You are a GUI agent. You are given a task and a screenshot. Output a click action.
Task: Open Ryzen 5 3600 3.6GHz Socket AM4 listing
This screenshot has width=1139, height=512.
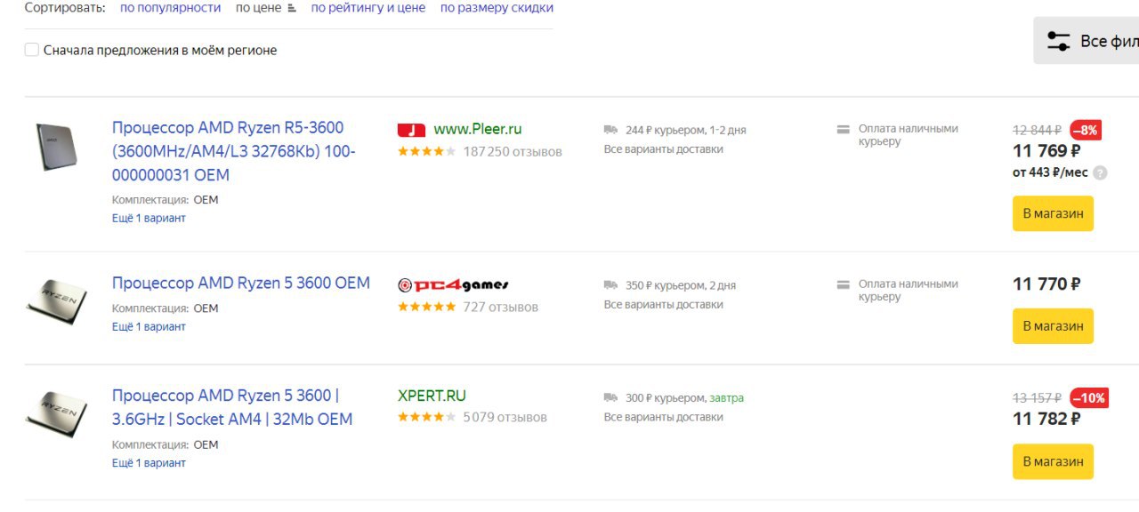(232, 407)
